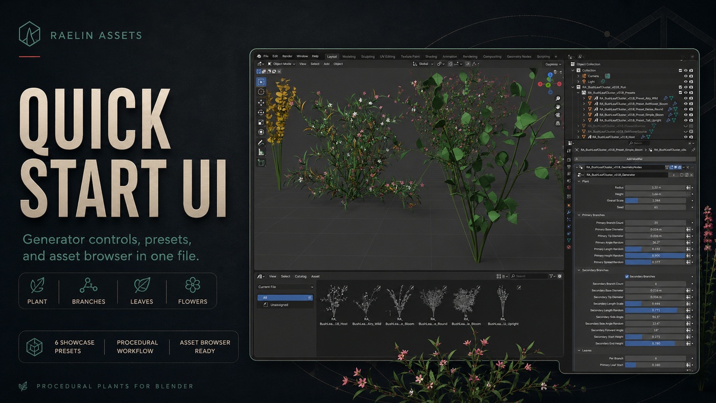This screenshot has width=716, height=403.
Task: Adjust the Secondary Length Random slider
Action: [656, 310]
